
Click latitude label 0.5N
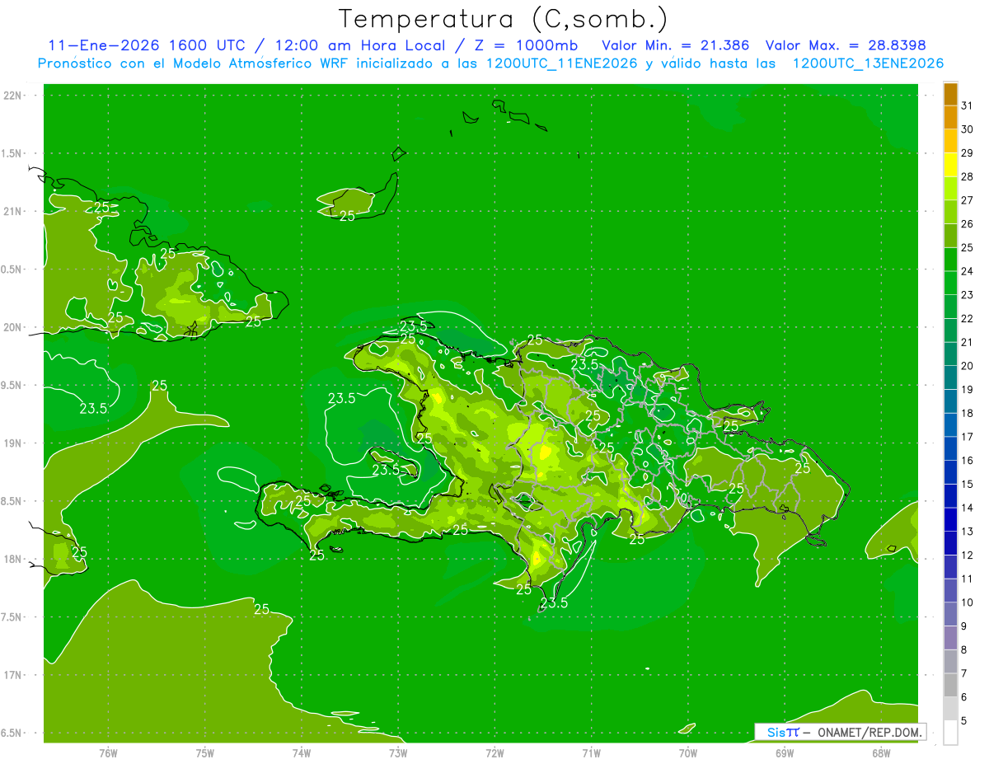pos(11,270)
